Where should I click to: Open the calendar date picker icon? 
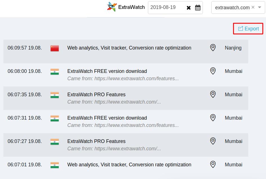[x=198, y=8]
